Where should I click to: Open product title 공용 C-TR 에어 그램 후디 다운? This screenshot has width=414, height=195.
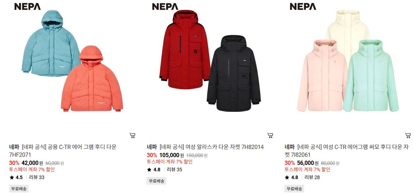tap(63, 151)
